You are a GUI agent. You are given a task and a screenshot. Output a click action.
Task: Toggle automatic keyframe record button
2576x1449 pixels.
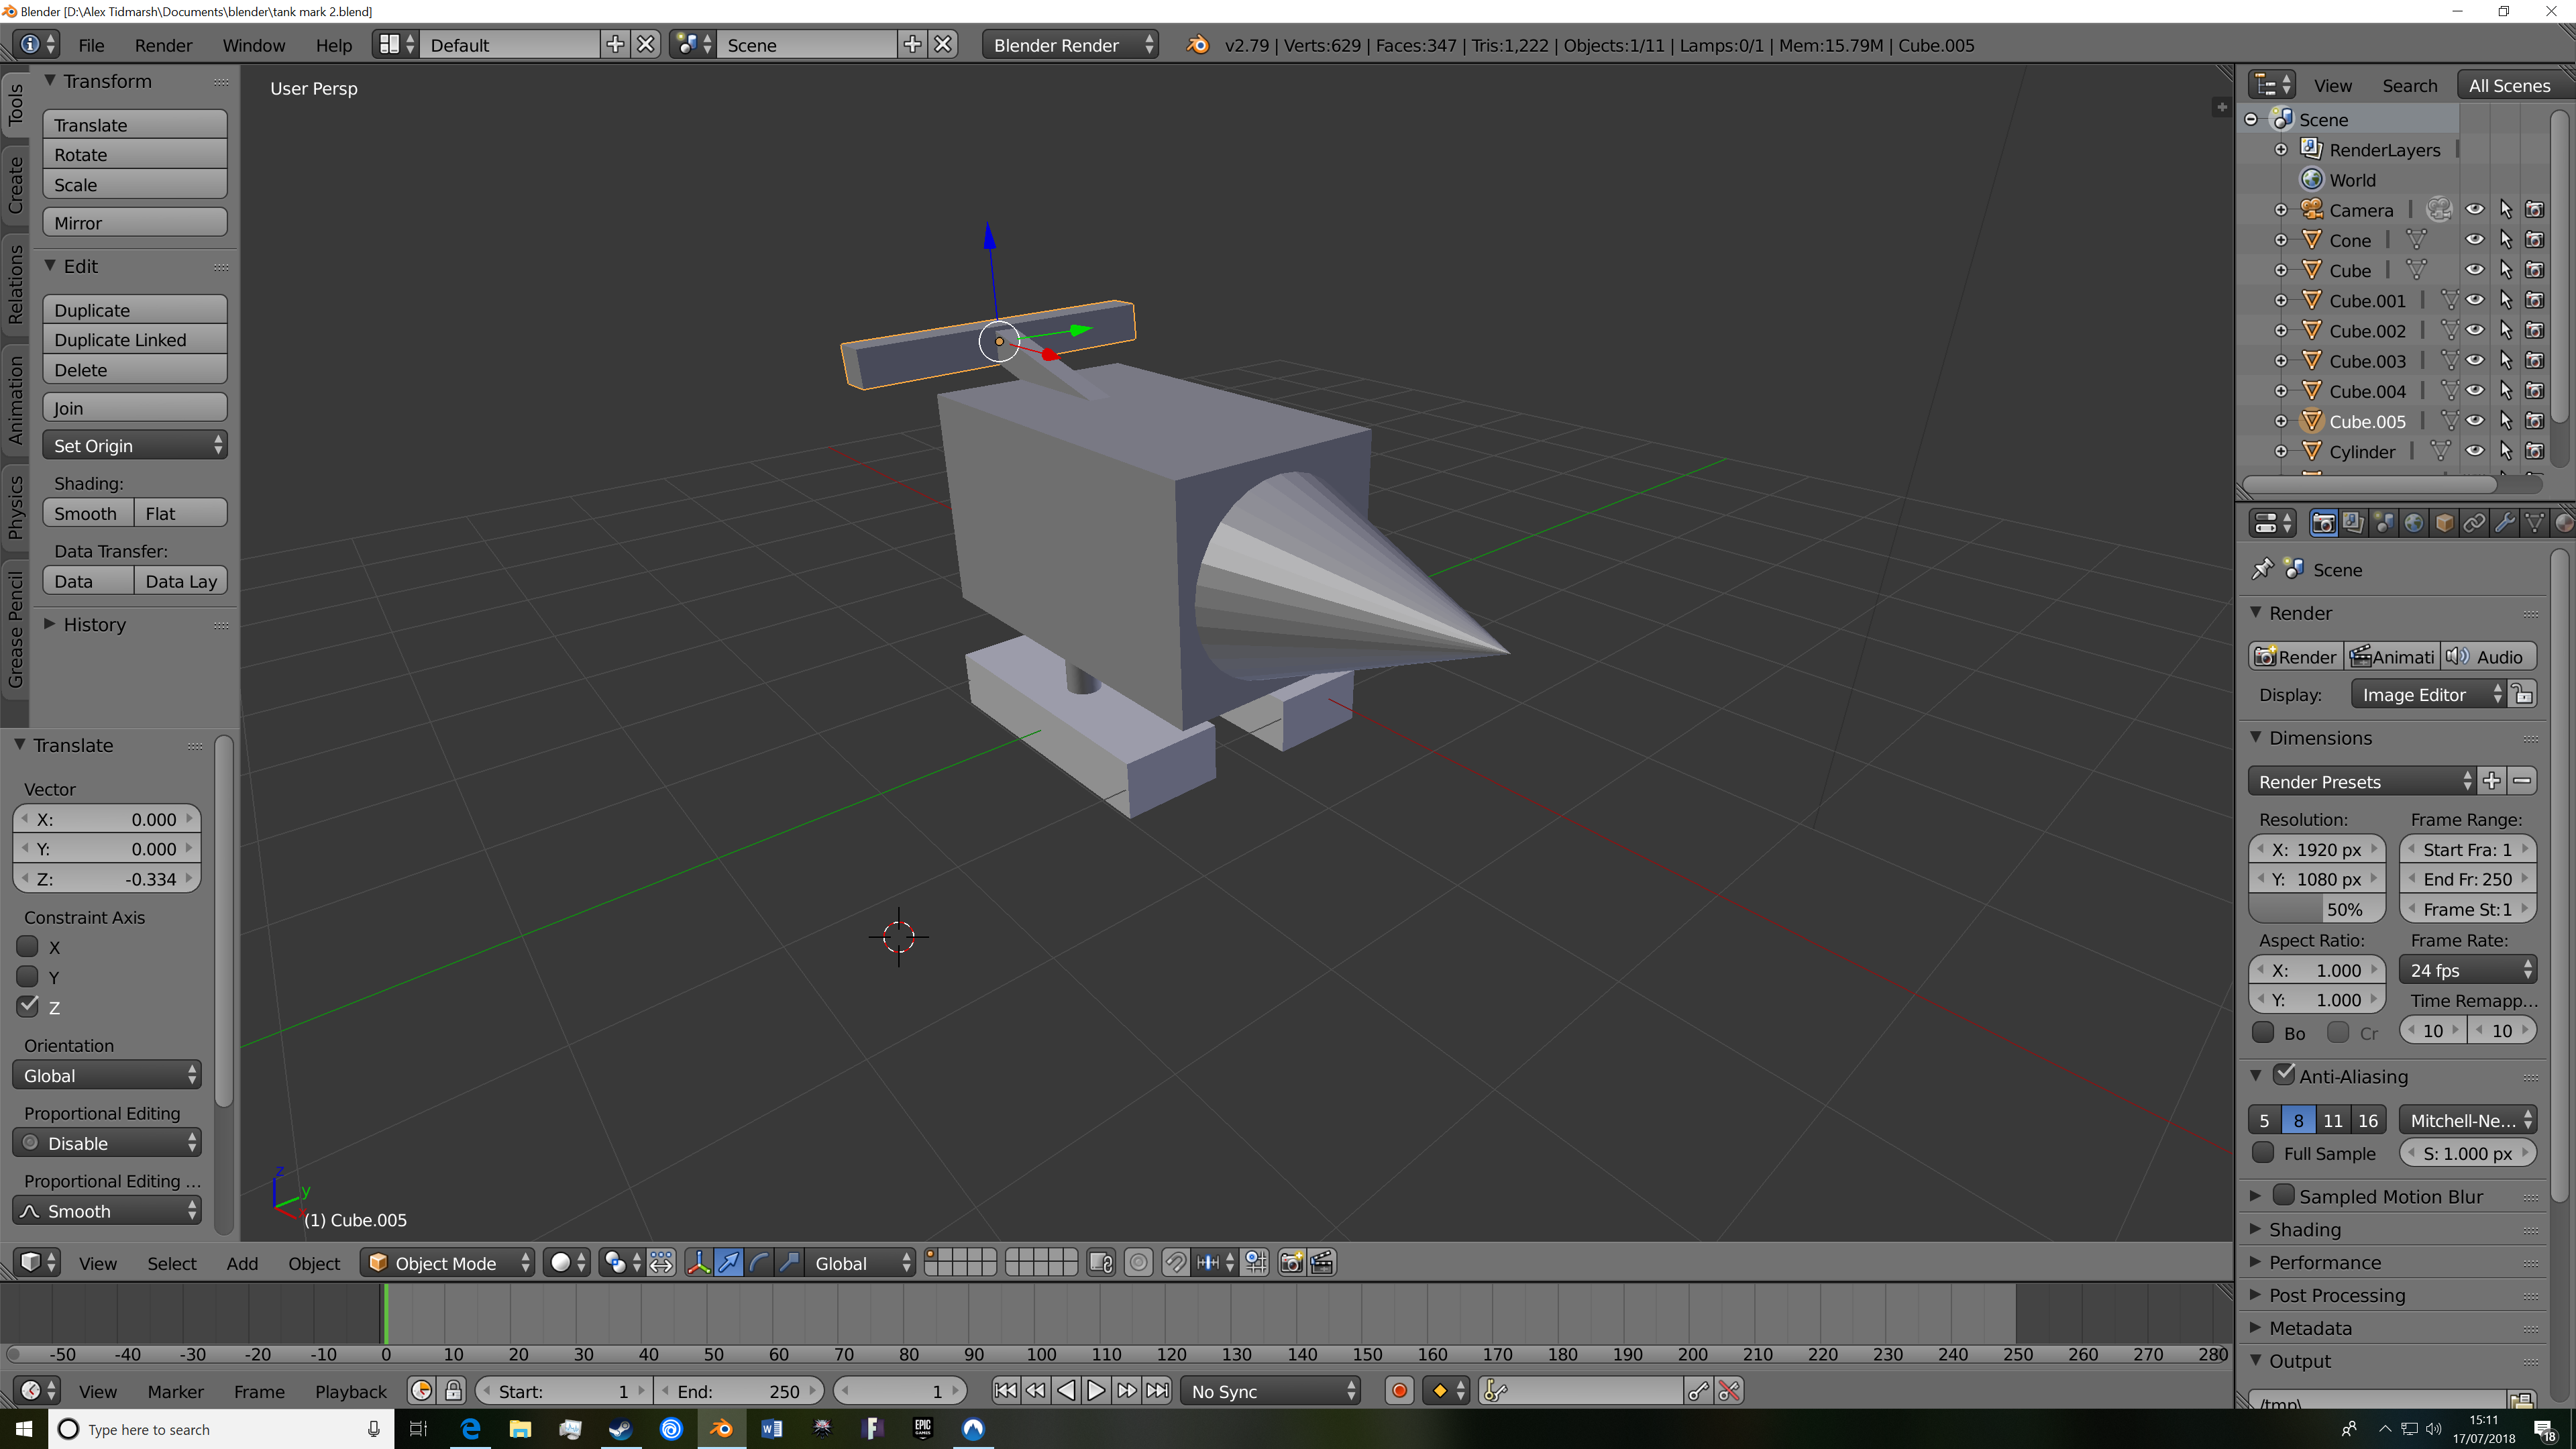[1400, 1391]
